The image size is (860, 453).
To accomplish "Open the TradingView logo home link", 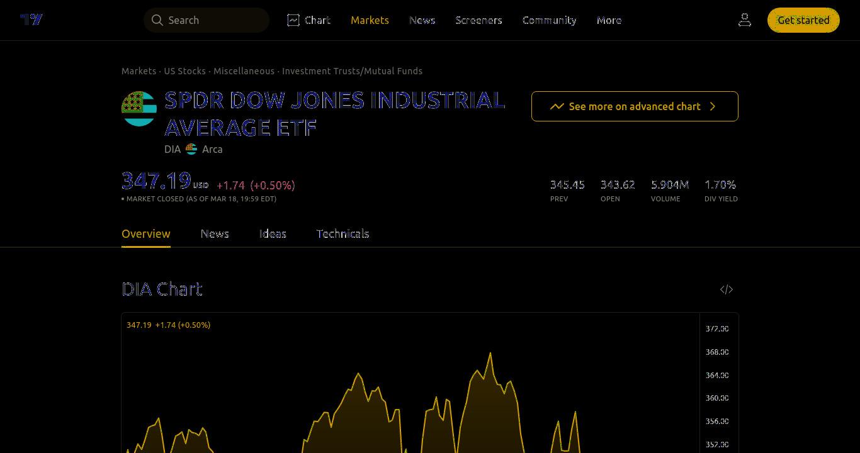I will 31,20.
